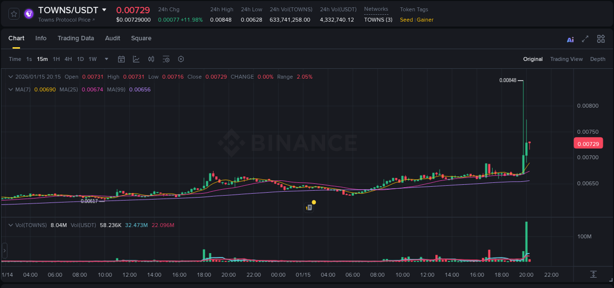Viewport: 614px width, 288px height.
Task: Expand the chart with fullscreen arrows icon
Action: click(x=586, y=38)
